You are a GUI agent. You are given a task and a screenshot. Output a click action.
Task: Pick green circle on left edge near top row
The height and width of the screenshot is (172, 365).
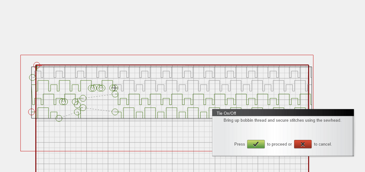(x=32, y=77)
